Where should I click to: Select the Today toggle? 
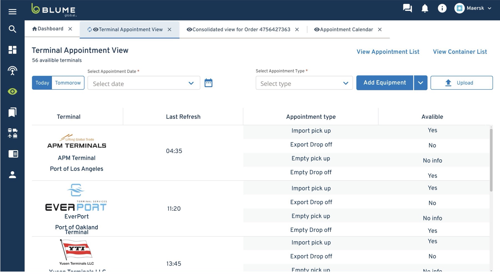[42, 83]
